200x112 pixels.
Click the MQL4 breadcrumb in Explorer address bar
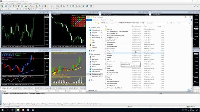pos(143,23)
